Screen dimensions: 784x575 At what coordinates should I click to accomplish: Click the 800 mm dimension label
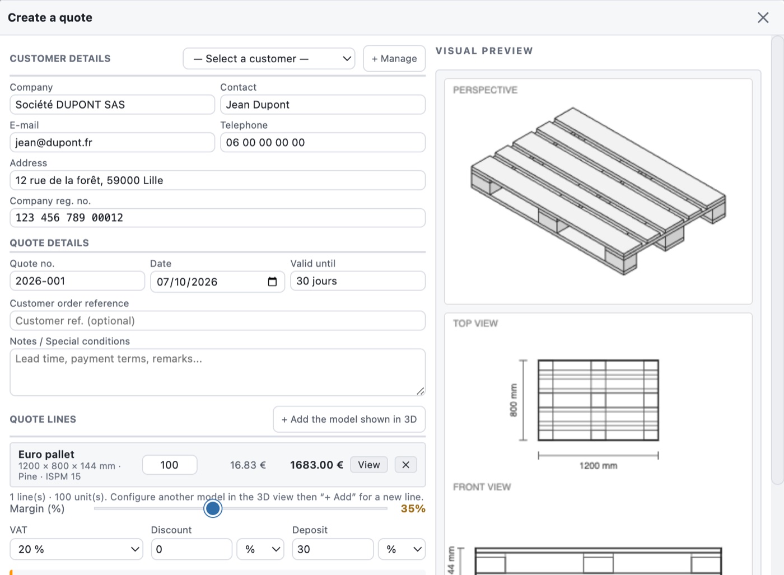click(x=514, y=400)
